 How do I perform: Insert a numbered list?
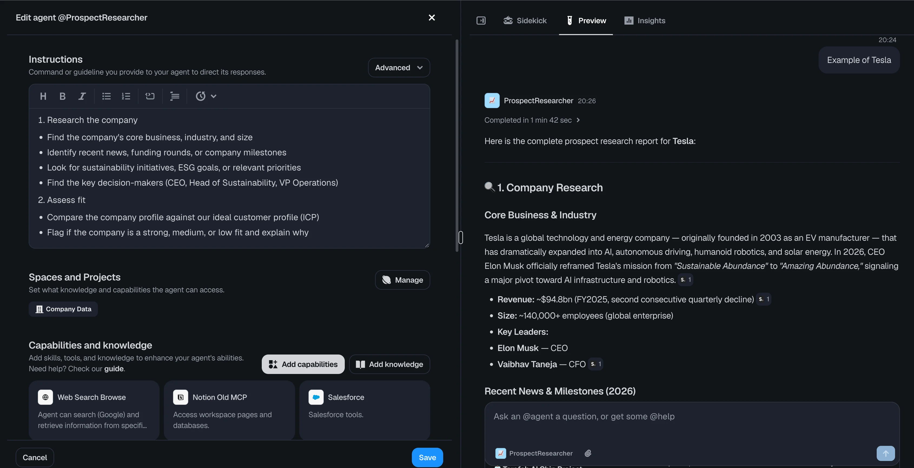click(126, 96)
